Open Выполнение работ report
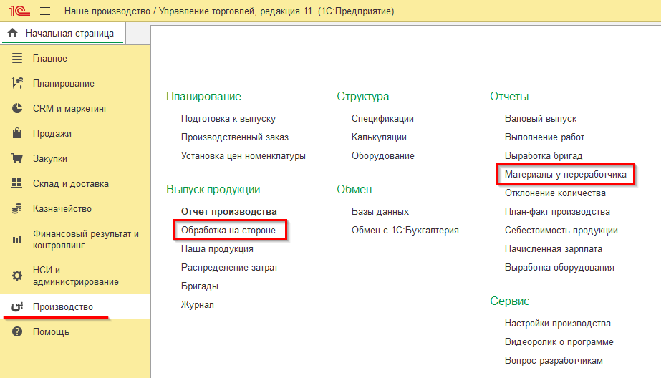 click(544, 137)
